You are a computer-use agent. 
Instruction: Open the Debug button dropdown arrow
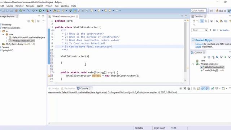(x=37, y=10)
